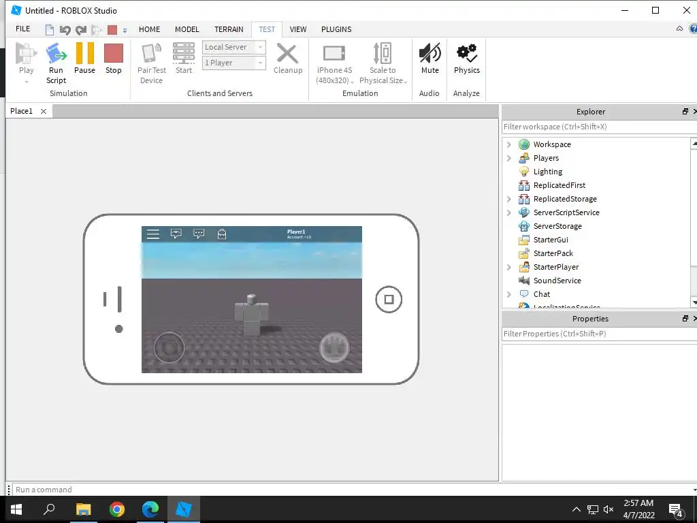Close the Place1 tab
This screenshot has height=523, width=697.
43,111
